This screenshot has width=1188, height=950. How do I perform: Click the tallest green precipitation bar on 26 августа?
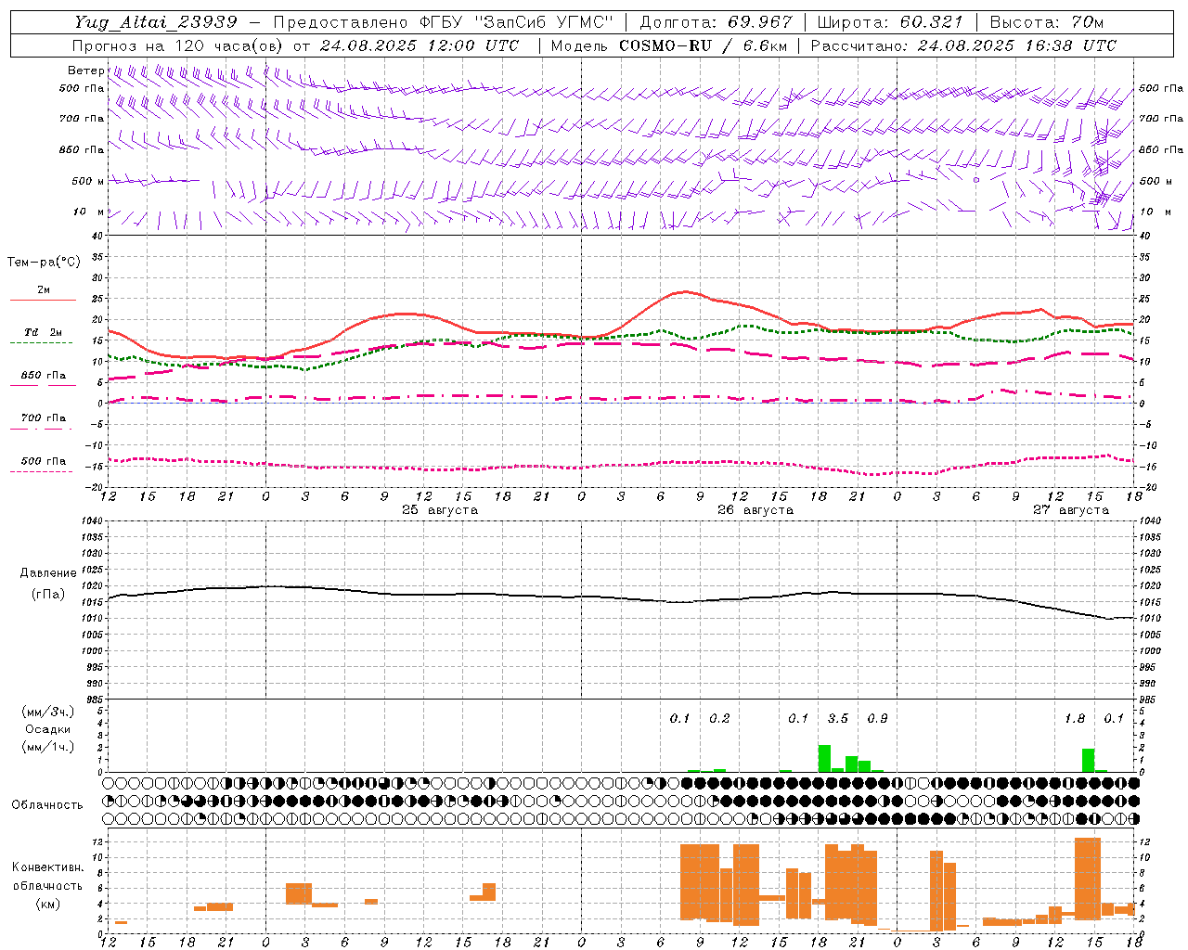824,758
